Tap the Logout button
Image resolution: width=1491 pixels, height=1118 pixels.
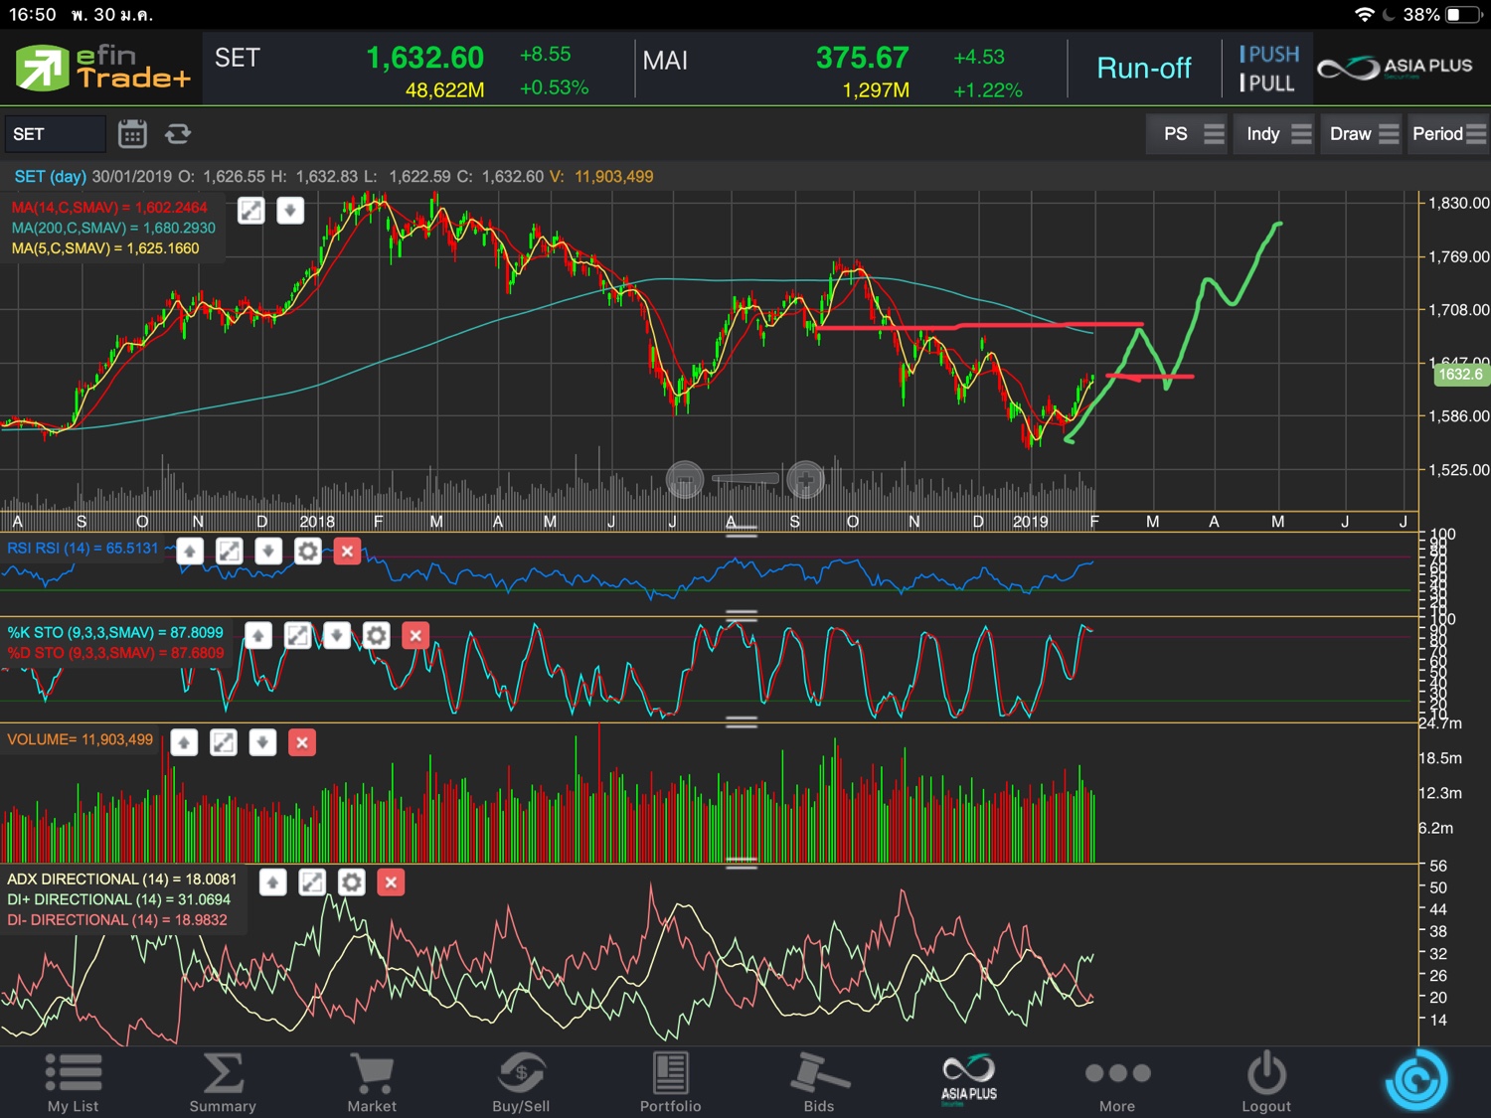1266,1082
